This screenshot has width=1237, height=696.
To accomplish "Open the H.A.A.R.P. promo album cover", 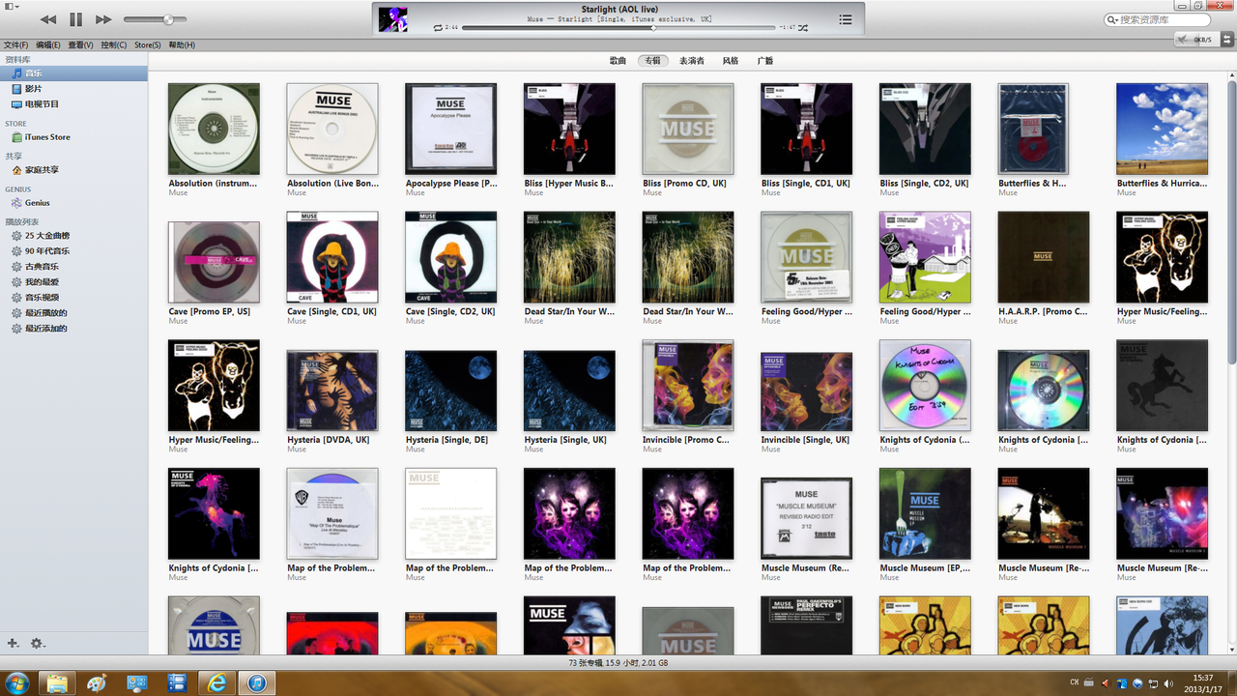I will coord(1043,257).
